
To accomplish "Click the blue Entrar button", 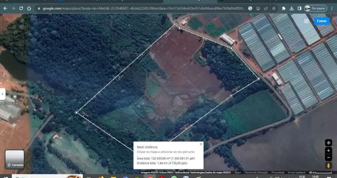I will (x=321, y=21).
